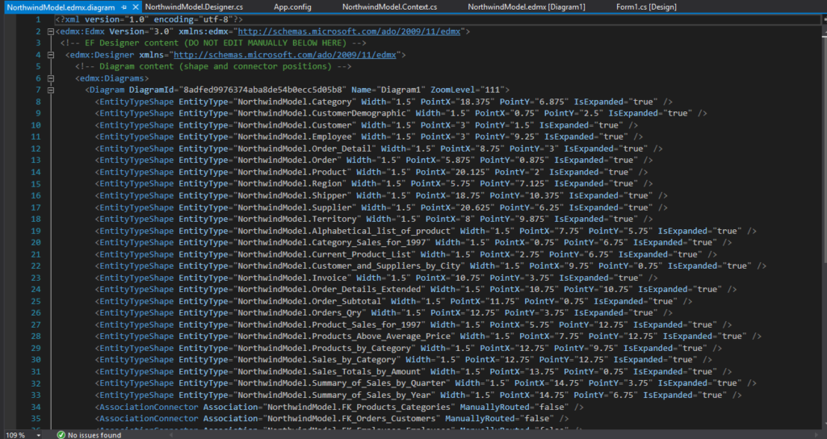Click NorthwindModel.Summary_of_Sales_by_Year text
The image size is (827, 439).
[x=334, y=395]
